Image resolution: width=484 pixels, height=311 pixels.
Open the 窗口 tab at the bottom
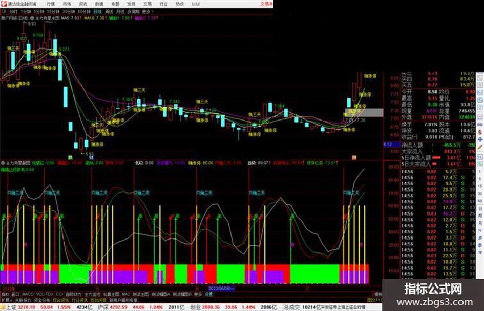pyautogui.click(x=15, y=294)
